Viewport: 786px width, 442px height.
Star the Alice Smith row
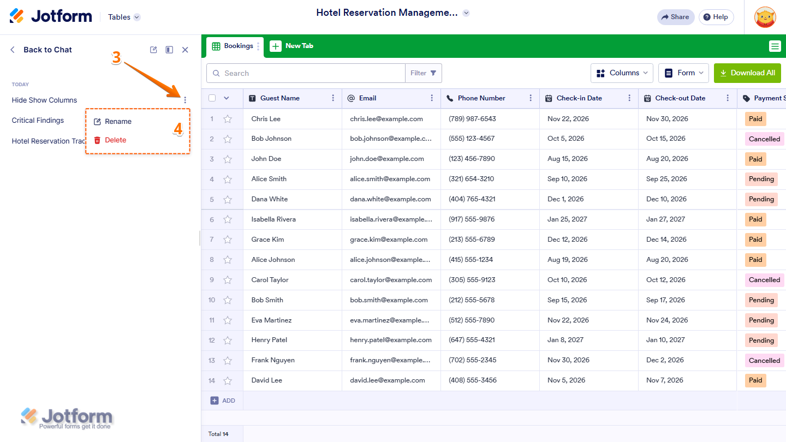pyautogui.click(x=228, y=179)
